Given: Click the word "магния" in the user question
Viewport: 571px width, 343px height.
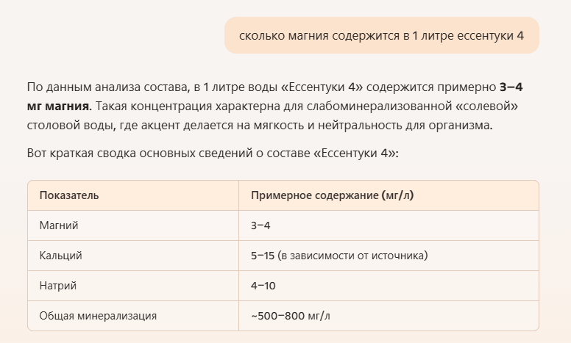Looking at the screenshot, I should [308, 36].
